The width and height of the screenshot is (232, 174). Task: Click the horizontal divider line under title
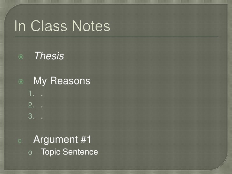(x=117, y=36)
